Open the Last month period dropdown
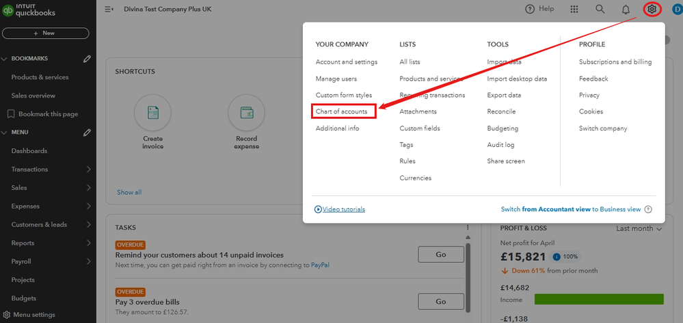Screen dimensions: 683x323 click(639, 229)
